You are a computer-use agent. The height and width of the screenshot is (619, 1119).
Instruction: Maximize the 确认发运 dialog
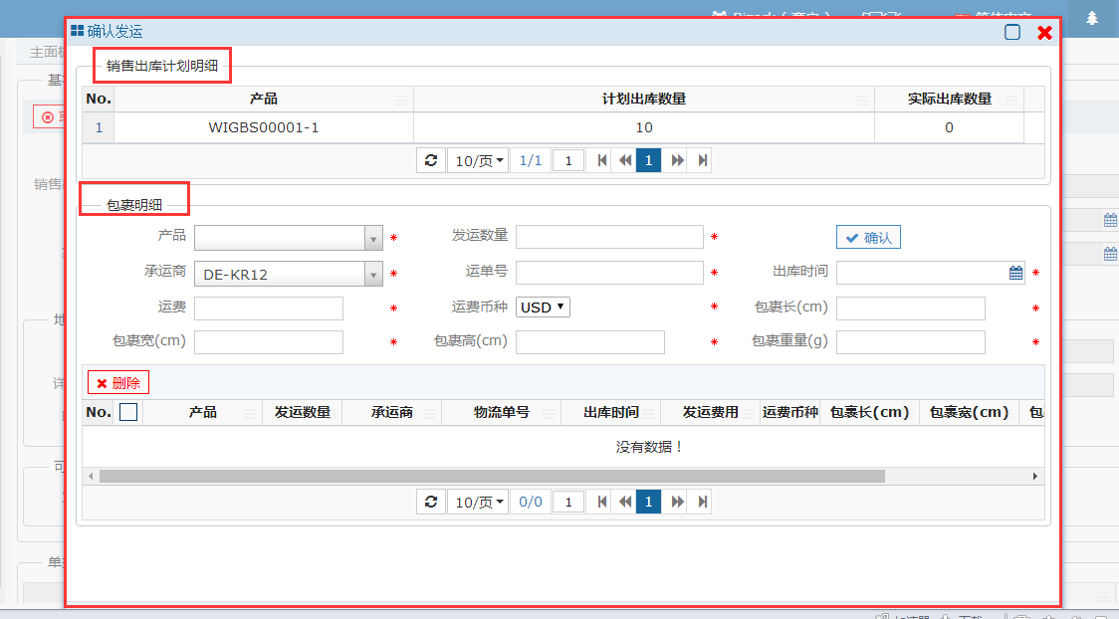1011,32
